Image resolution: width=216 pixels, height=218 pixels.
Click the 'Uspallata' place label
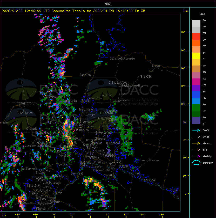(x=24, y=103)
